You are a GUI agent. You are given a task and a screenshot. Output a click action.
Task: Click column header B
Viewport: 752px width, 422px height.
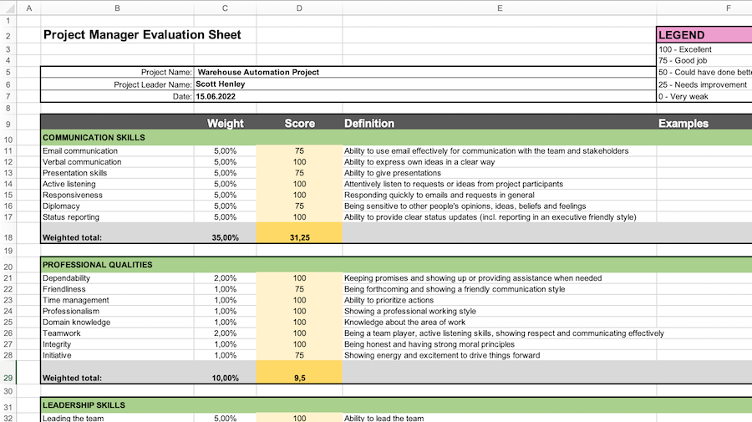(x=118, y=8)
